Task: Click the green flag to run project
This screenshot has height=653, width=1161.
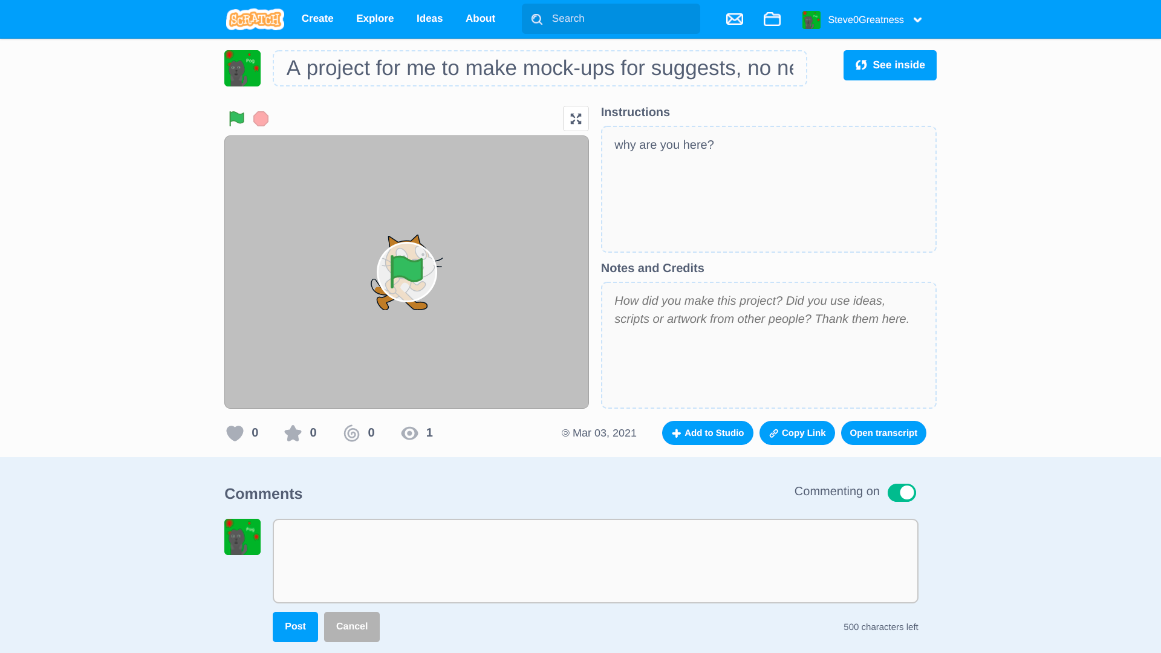Action: [x=237, y=118]
